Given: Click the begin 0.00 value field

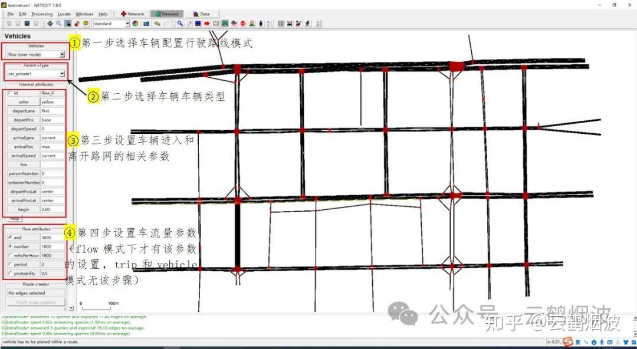Looking at the screenshot, I should (52, 209).
